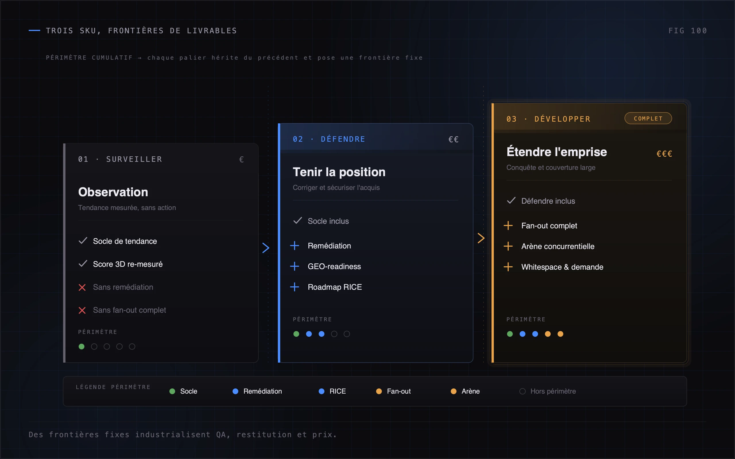Click the orange plus next to Whitespace & demande
This screenshot has height=459, width=735.
508,267
